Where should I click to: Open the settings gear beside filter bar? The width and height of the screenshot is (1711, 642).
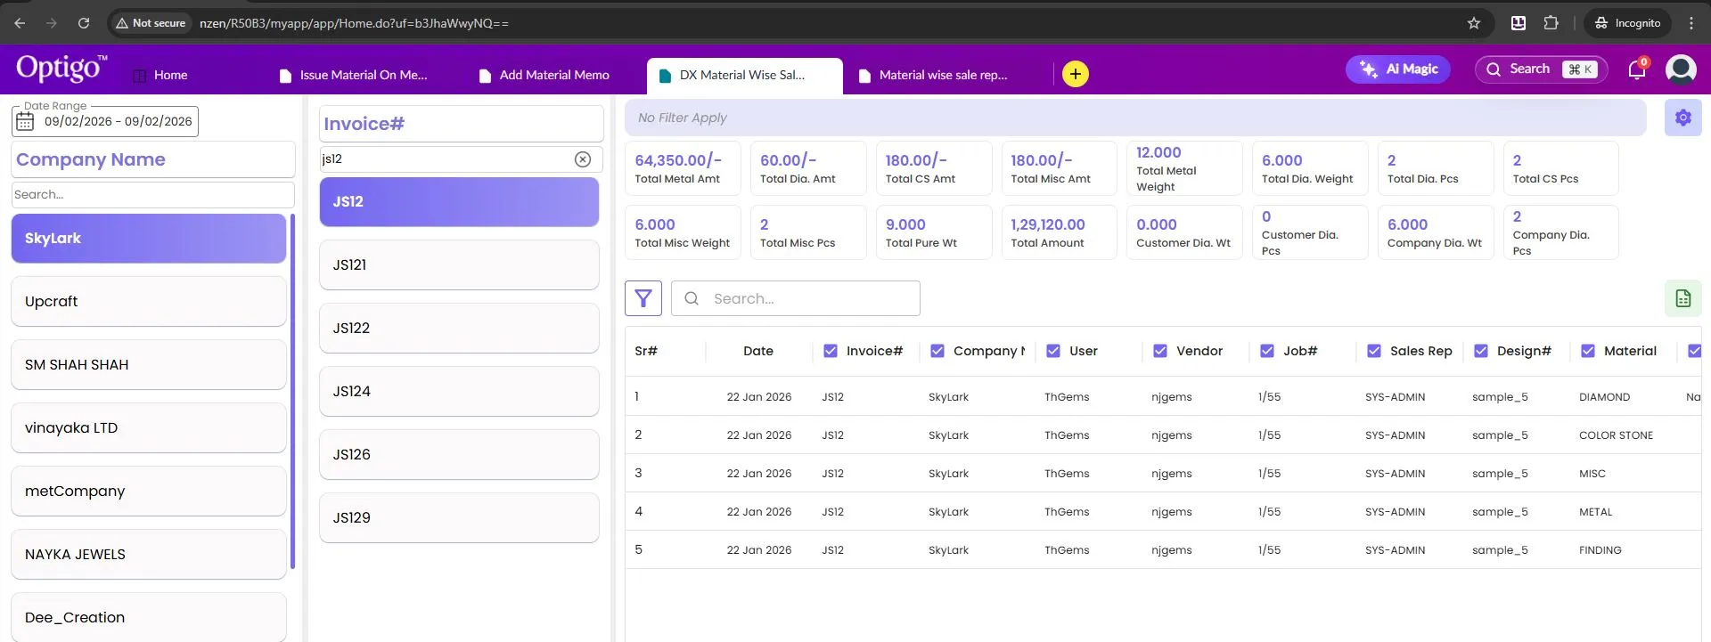(1682, 118)
